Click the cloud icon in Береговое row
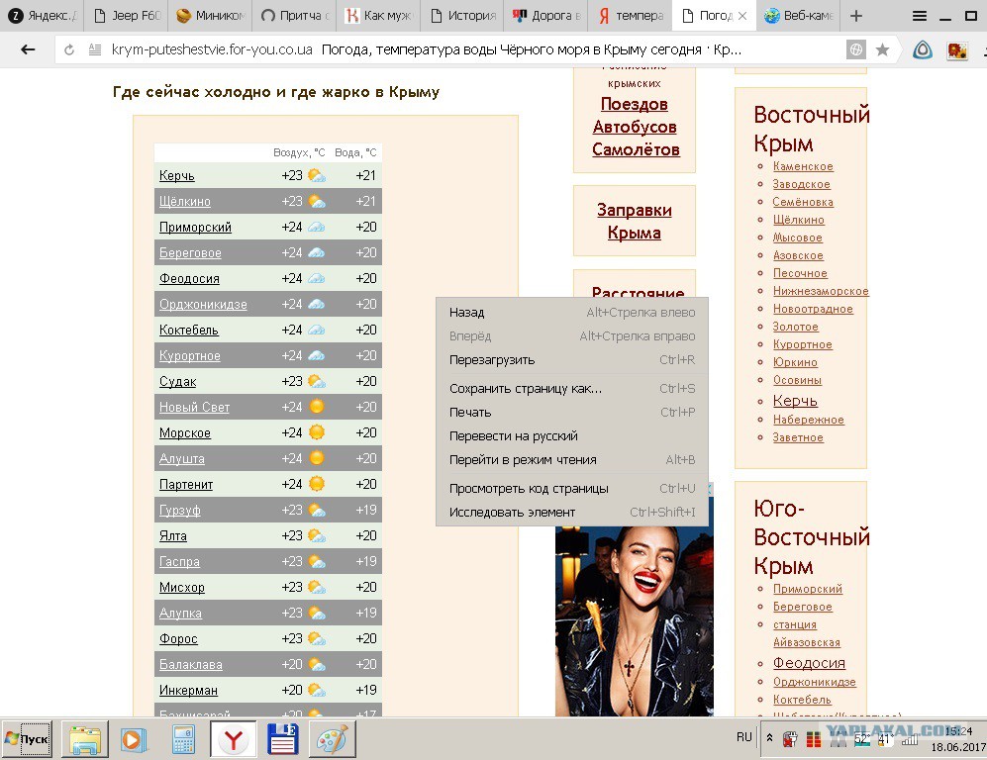Image resolution: width=987 pixels, height=760 pixels. (x=317, y=253)
